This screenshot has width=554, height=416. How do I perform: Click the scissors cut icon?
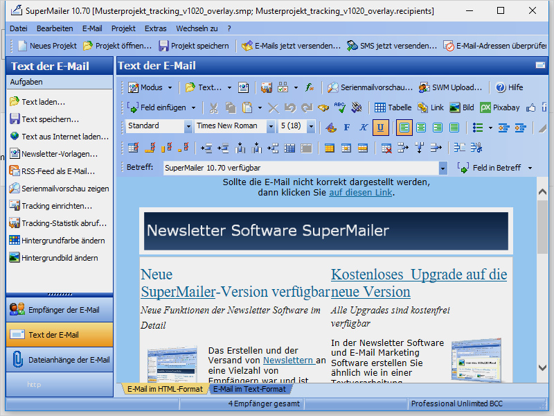(x=213, y=107)
